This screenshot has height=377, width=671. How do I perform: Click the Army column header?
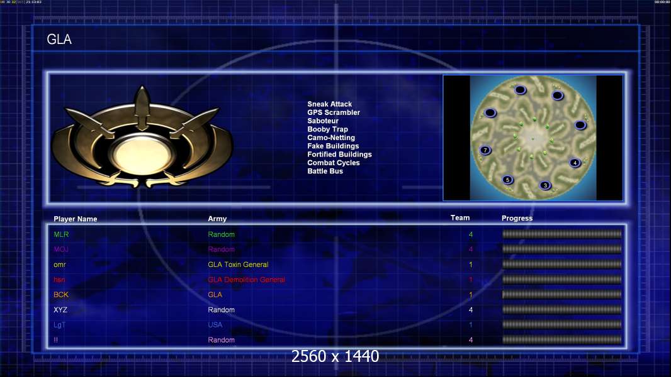click(217, 219)
